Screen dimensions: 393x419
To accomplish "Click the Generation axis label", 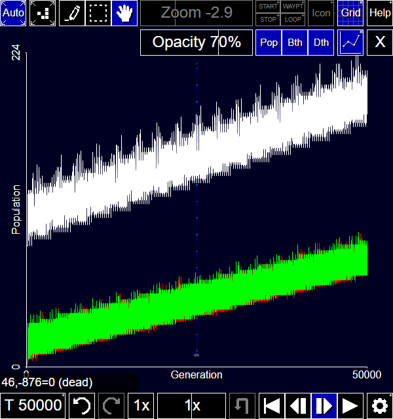I will click(x=196, y=375).
